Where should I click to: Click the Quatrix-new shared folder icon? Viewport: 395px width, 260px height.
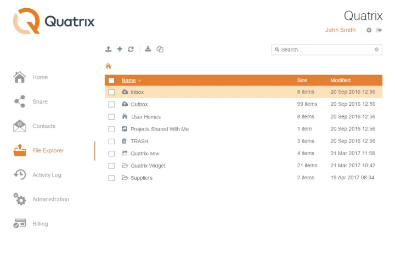pos(125,153)
